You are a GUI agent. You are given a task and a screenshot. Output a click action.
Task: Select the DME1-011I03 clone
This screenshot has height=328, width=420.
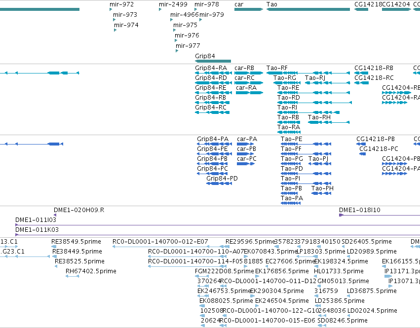218,225
